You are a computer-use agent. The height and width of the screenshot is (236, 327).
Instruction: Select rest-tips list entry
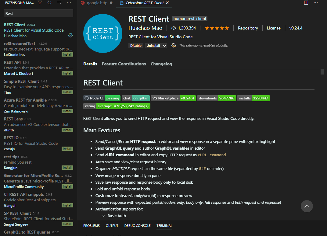(38, 162)
